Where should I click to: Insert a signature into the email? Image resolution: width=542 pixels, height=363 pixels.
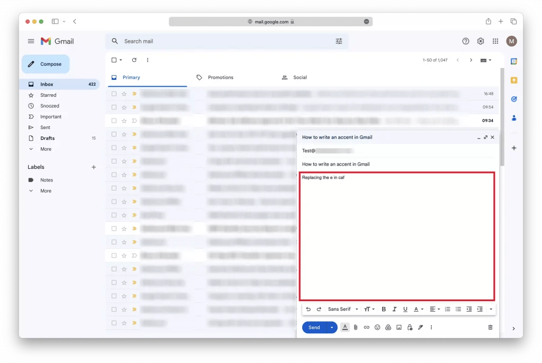coord(420,327)
